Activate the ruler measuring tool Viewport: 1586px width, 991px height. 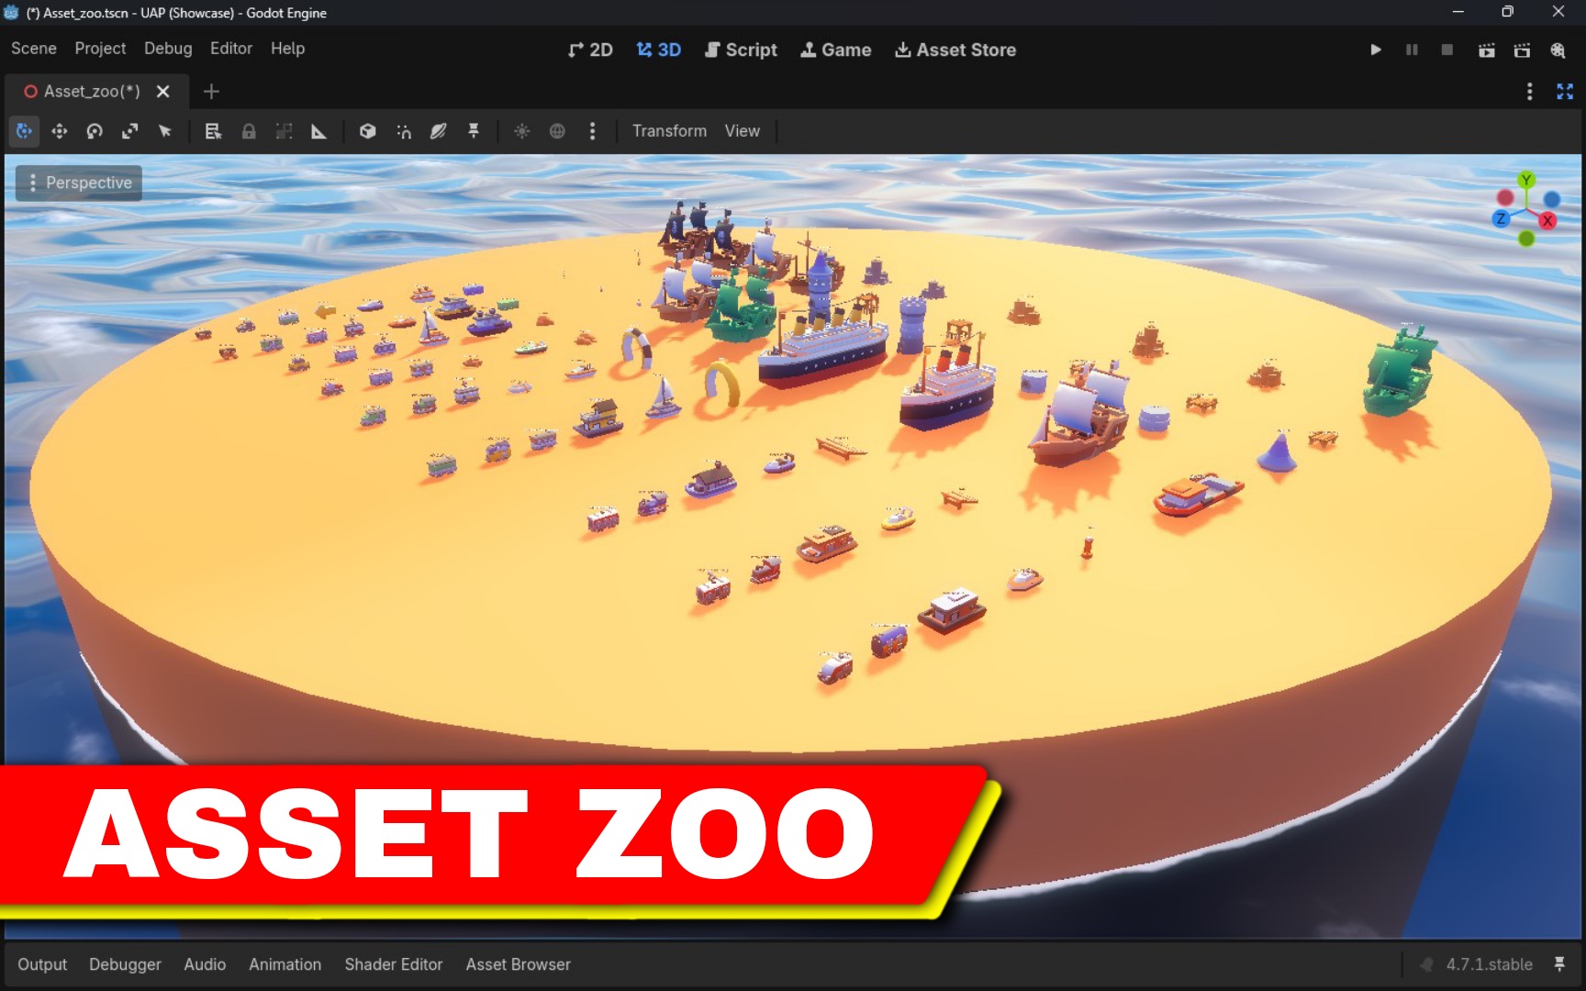pos(318,131)
